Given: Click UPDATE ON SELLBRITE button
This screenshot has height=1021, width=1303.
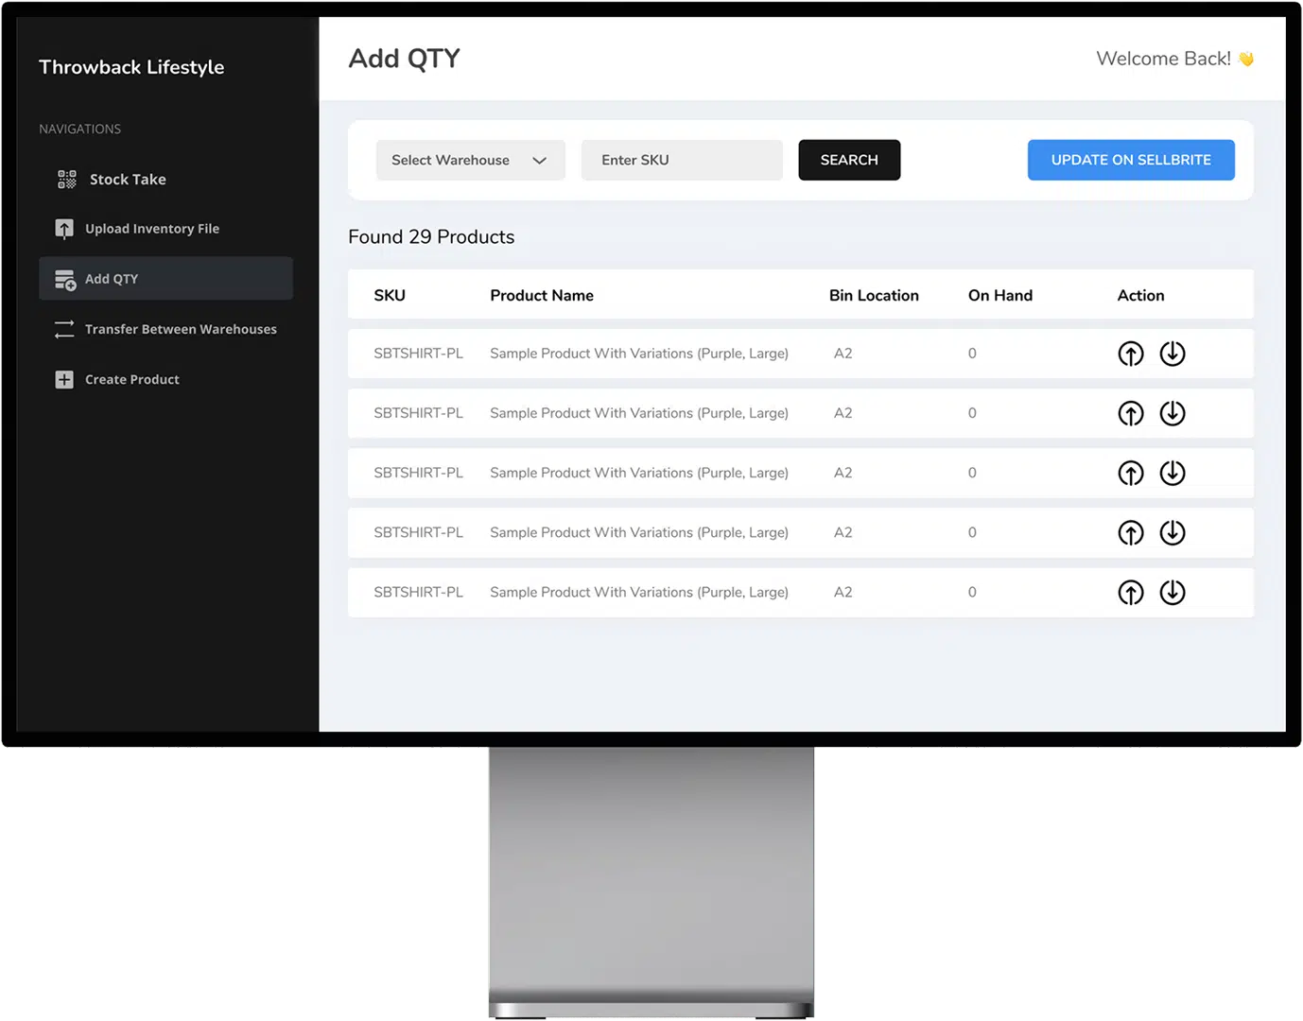Looking at the screenshot, I should tap(1131, 160).
